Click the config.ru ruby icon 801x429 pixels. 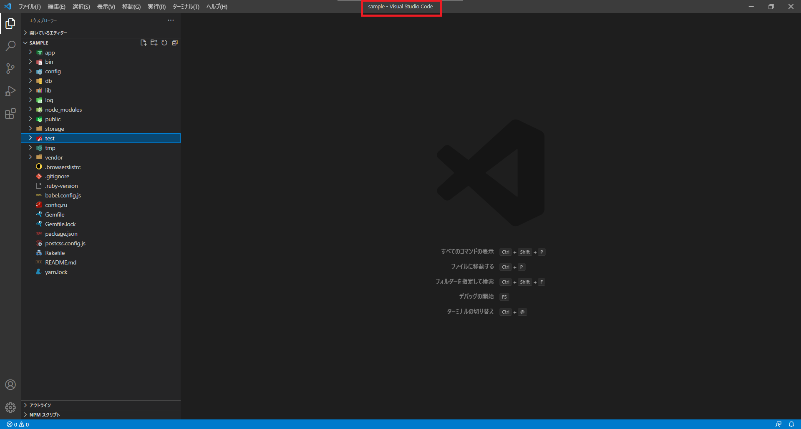[39, 205]
